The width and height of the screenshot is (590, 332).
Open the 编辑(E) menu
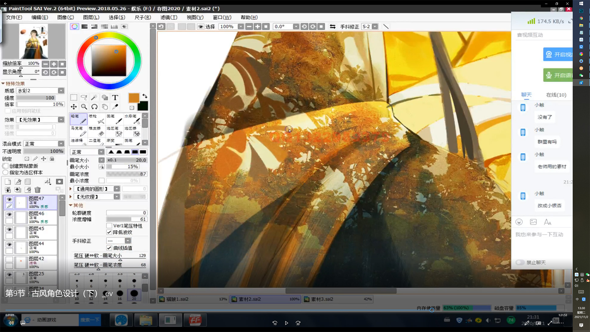coord(40,18)
